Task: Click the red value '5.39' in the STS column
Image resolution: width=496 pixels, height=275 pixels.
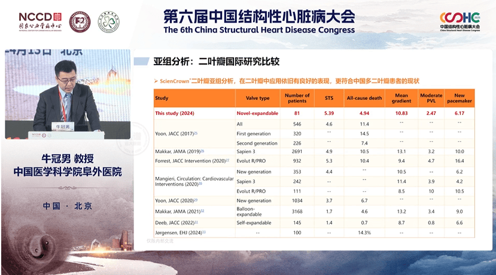Action: tap(329, 113)
